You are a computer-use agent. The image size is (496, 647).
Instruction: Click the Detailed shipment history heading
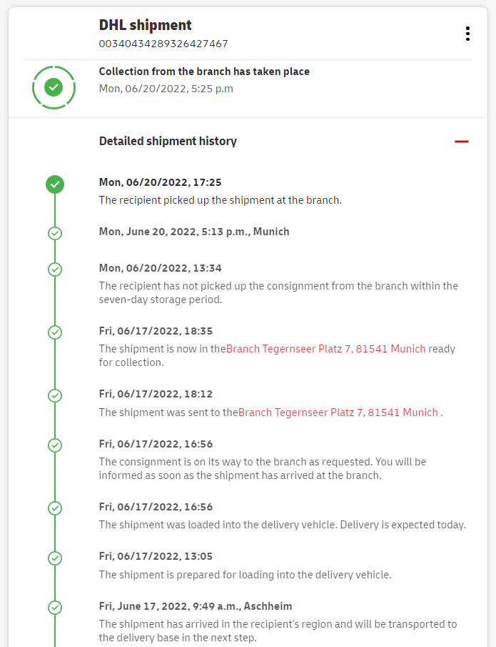168,141
